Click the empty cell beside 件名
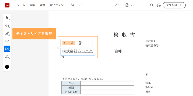 point(107,83)
